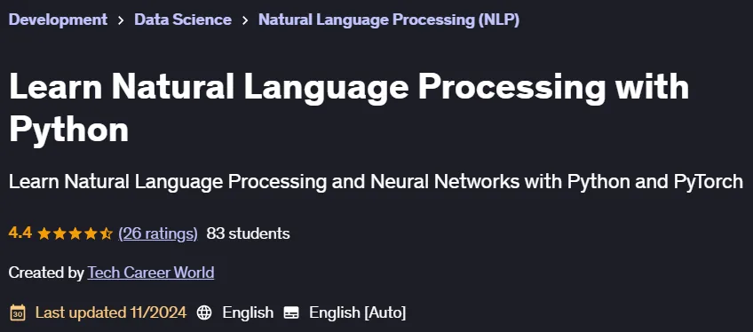Click the half-filled fifth rating star

[x=106, y=233]
